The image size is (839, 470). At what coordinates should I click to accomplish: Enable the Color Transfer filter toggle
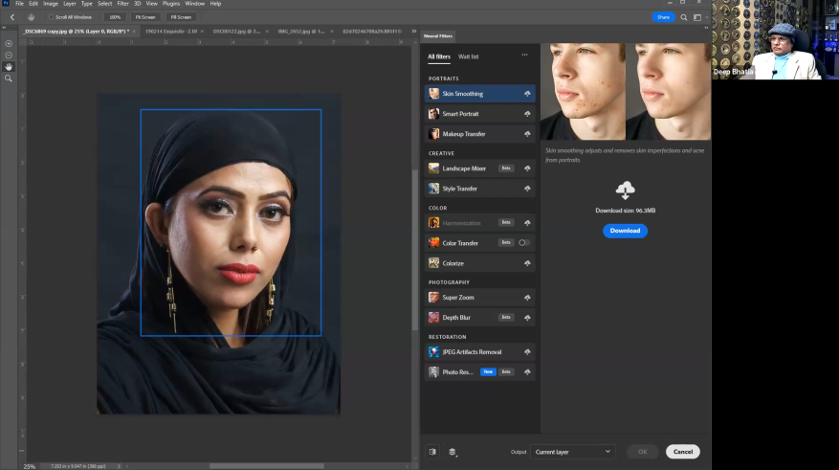point(524,243)
